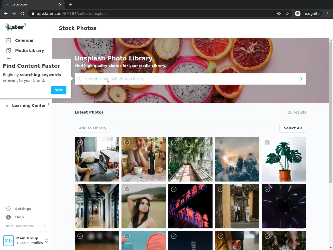Click the scrollbar up arrow

point(331,40)
